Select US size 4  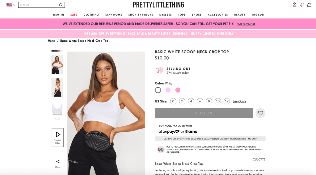click(191, 101)
